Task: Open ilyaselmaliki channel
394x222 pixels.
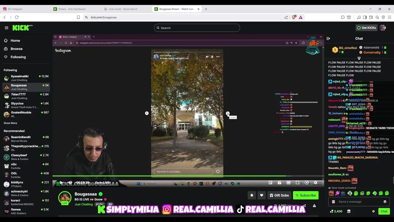Action: 26,78
